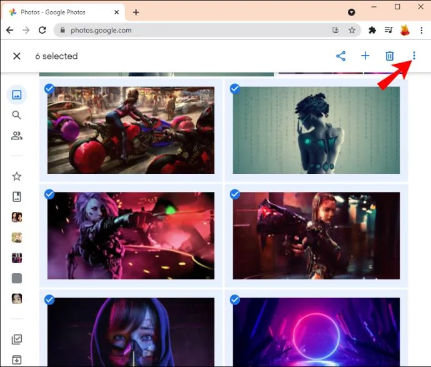Open the media controls icon in Chrome

click(389, 30)
